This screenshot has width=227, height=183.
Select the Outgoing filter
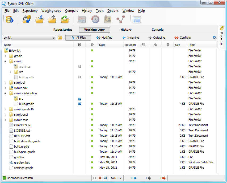coord(157,38)
